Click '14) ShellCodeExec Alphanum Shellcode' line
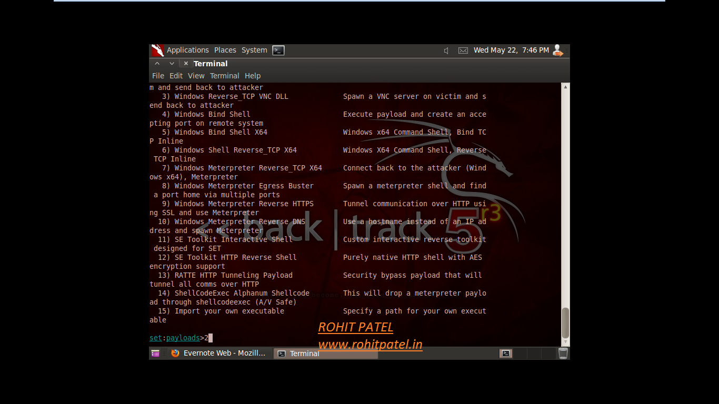This screenshot has width=719, height=404. (234, 293)
